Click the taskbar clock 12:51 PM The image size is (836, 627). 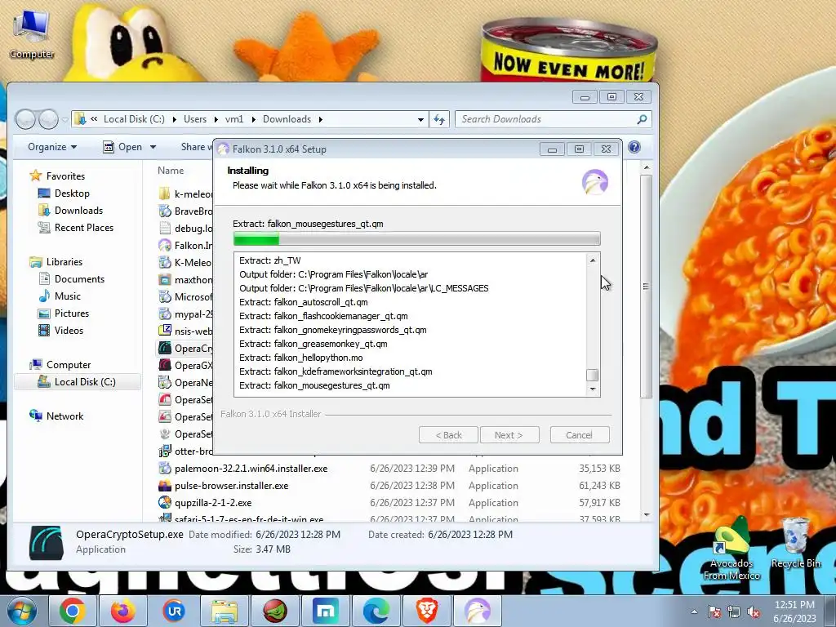click(x=794, y=605)
